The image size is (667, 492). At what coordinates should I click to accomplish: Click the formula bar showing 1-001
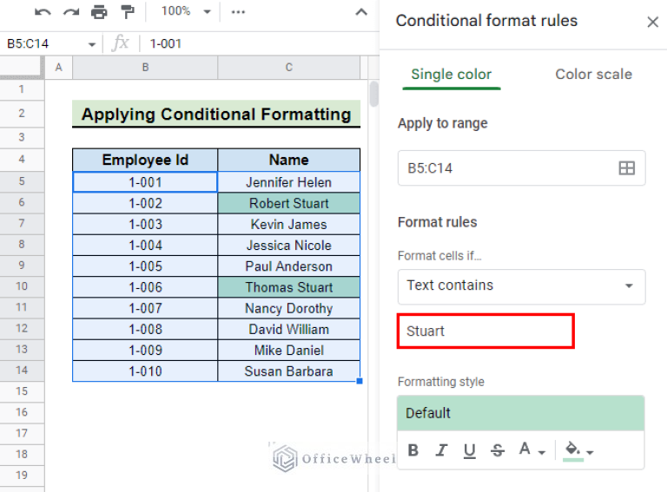tap(260, 43)
